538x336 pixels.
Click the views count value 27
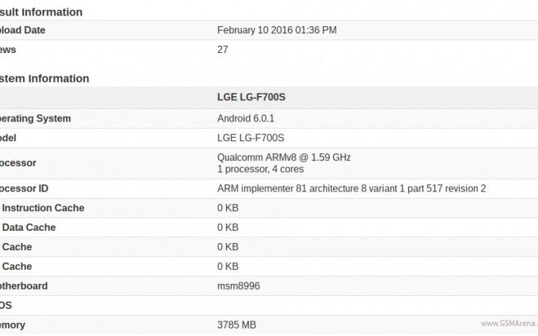(x=222, y=50)
